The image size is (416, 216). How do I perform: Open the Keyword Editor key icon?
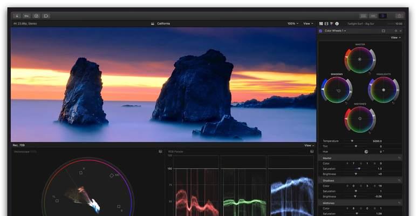point(26,16)
